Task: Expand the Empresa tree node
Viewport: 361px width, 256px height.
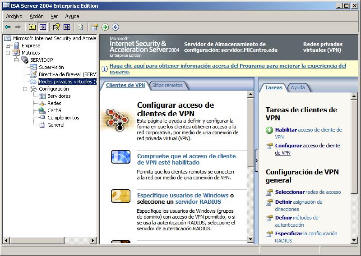Action: (8, 46)
